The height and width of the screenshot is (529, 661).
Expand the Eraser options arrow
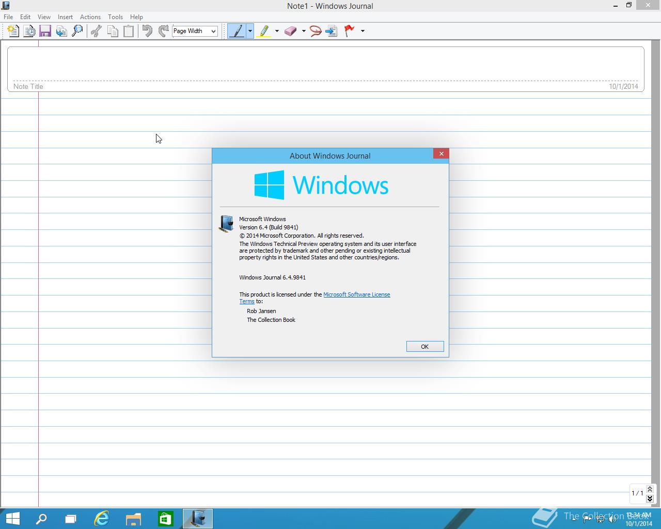tap(303, 31)
